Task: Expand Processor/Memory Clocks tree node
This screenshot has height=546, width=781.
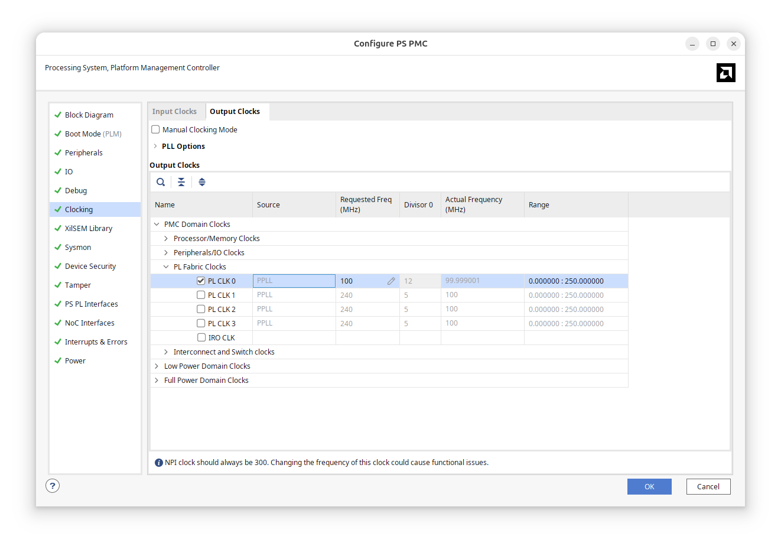Action: click(166, 238)
